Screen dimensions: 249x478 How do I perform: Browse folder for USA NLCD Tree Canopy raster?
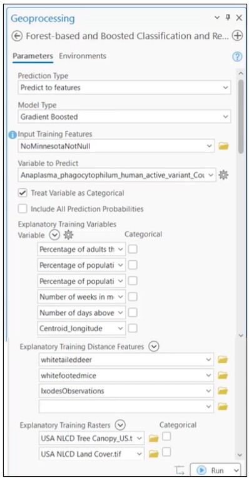click(154, 438)
